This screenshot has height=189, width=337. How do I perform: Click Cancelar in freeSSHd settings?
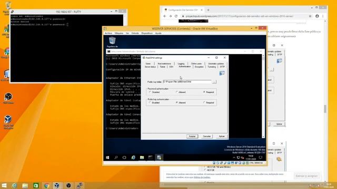(x=207, y=136)
